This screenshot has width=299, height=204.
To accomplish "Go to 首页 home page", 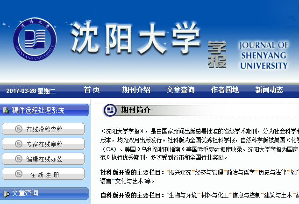I will [x=92, y=90].
